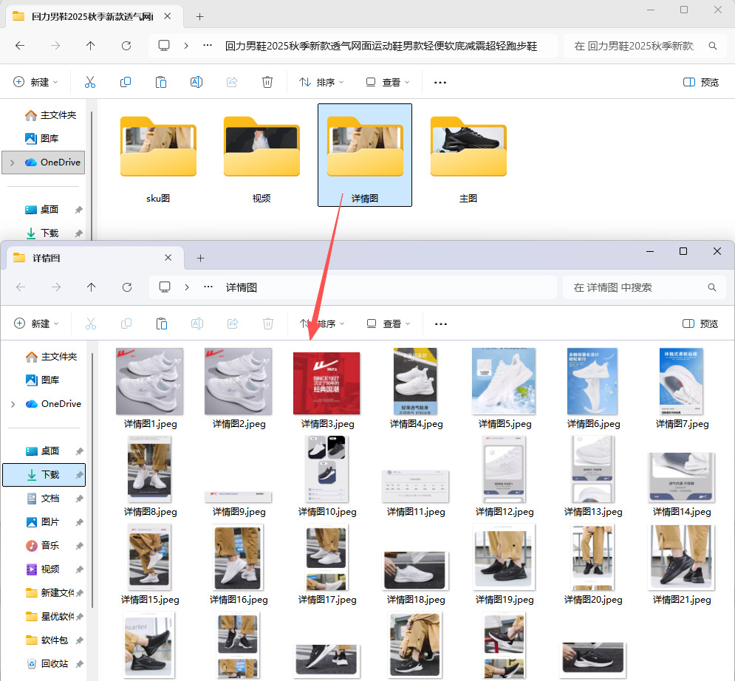
Task: Select 桌面 in 详情图 window sidebar
Action: click(x=42, y=451)
